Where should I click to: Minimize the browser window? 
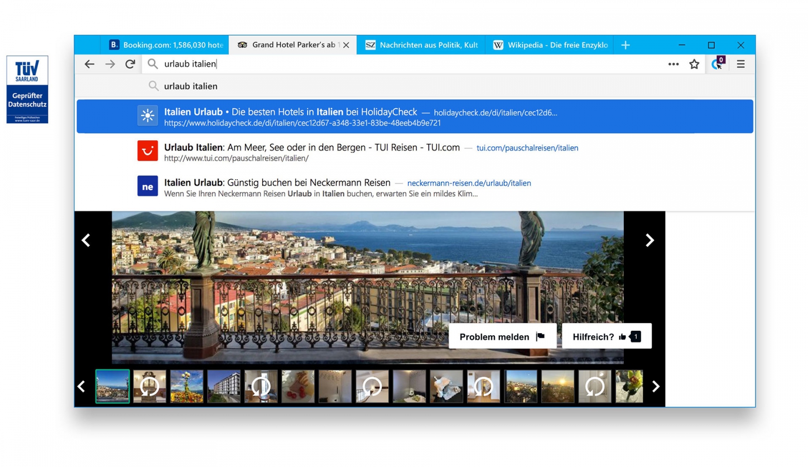(x=682, y=45)
